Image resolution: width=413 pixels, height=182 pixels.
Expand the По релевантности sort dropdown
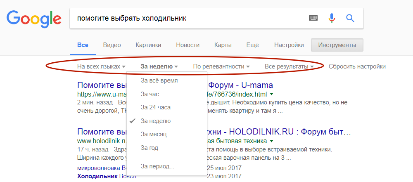click(221, 66)
